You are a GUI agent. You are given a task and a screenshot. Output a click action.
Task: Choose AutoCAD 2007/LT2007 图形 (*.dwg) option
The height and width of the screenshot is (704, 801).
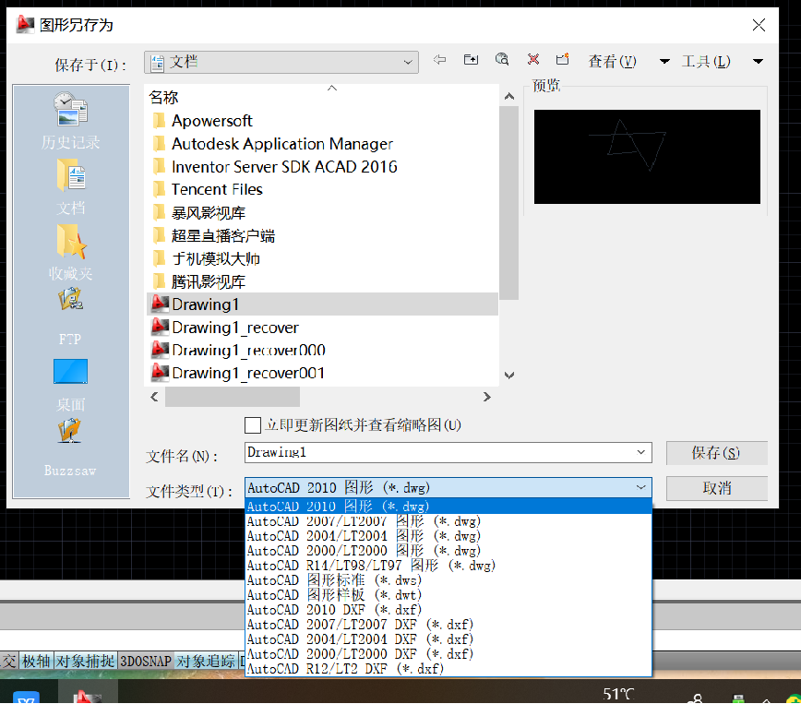point(448,521)
